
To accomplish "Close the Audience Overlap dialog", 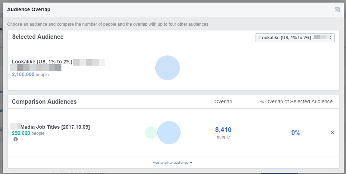I will click(337, 10).
